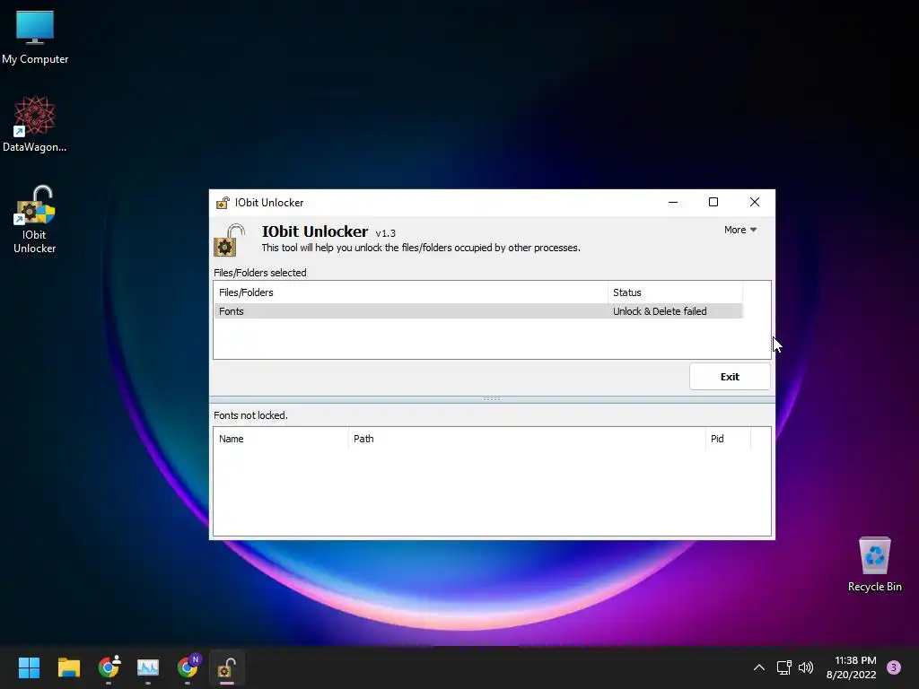Open the notification center badge showing 3
This screenshot has height=689, width=919.
click(894, 667)
